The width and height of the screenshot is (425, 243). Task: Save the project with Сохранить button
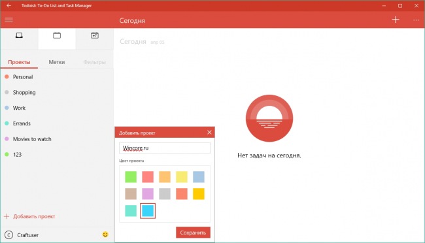click(x=193, y=233)
